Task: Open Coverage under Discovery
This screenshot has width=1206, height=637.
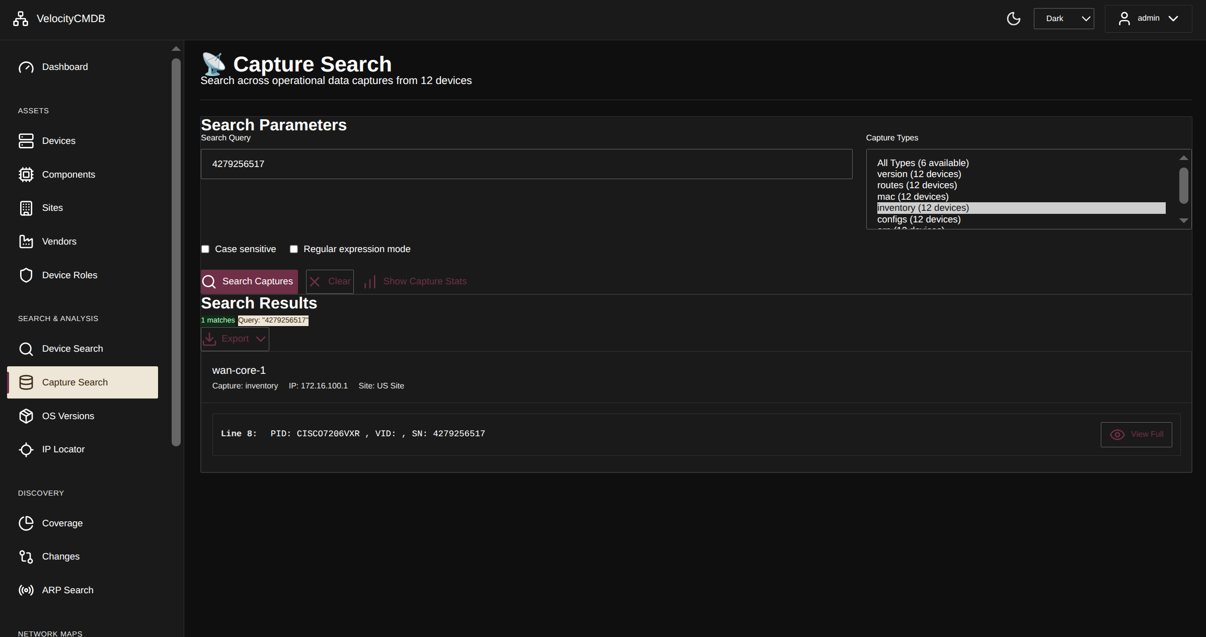Action: click(x=83, y=523)
